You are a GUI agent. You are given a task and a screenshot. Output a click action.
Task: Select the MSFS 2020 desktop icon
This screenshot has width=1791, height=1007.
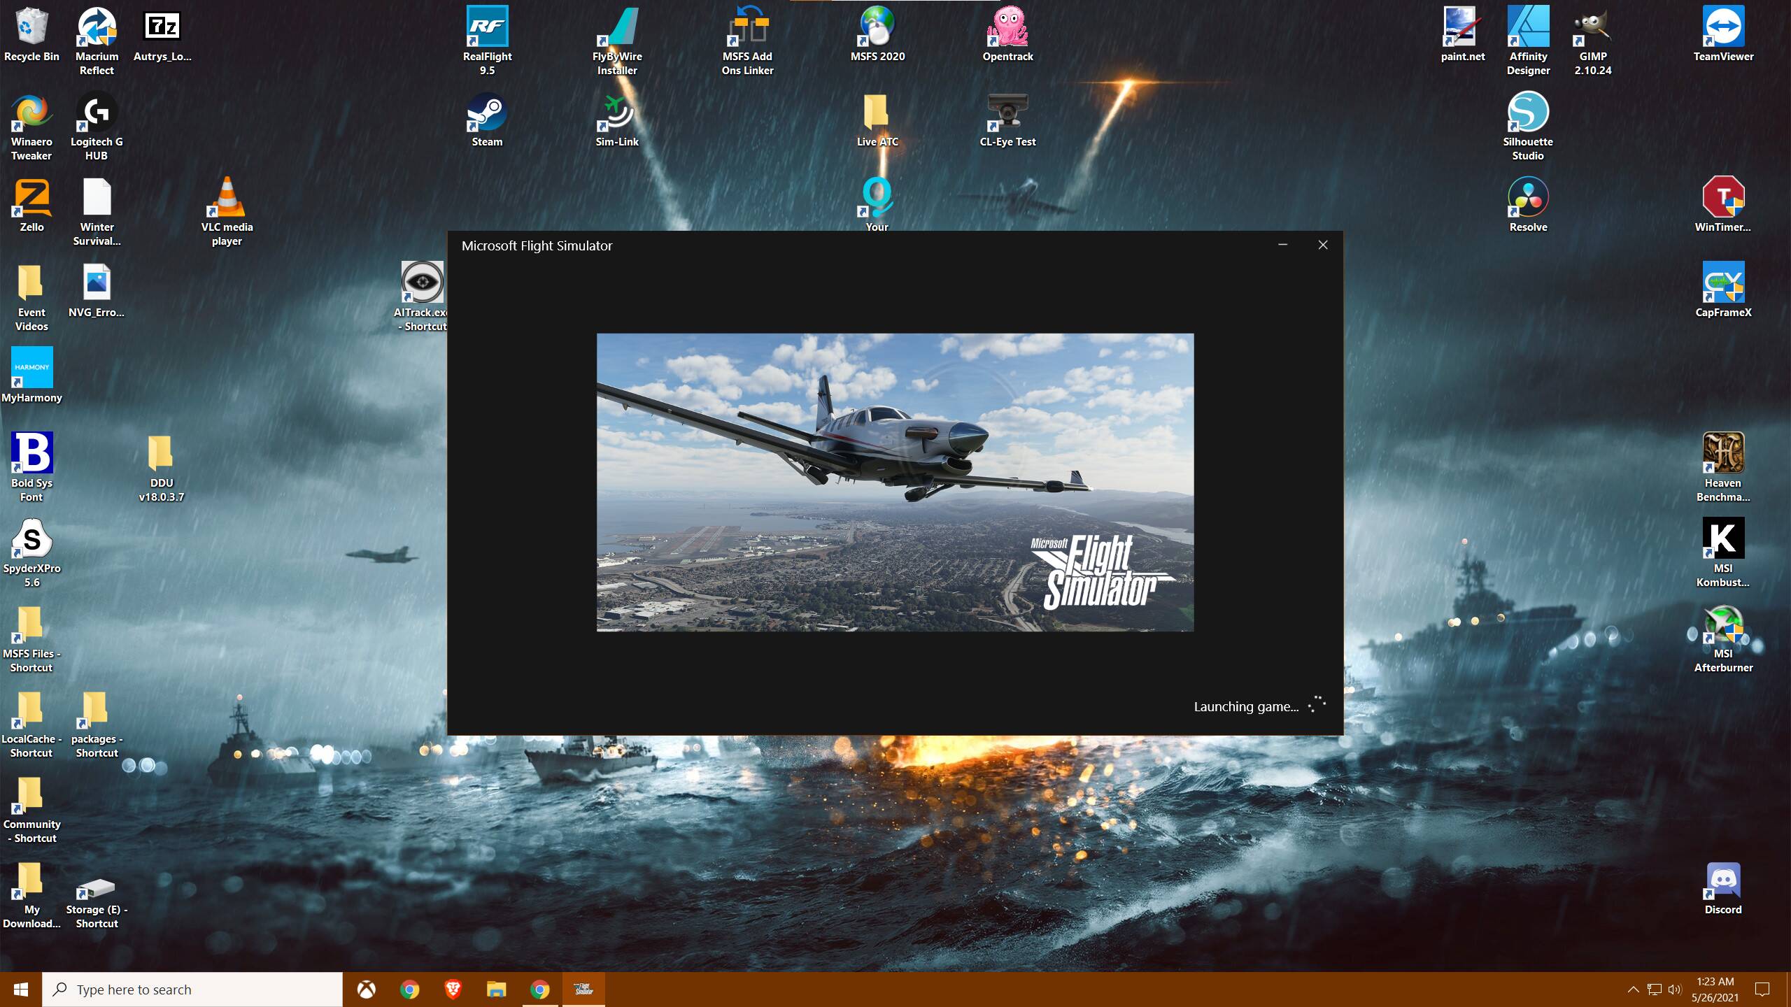point(877,35)
